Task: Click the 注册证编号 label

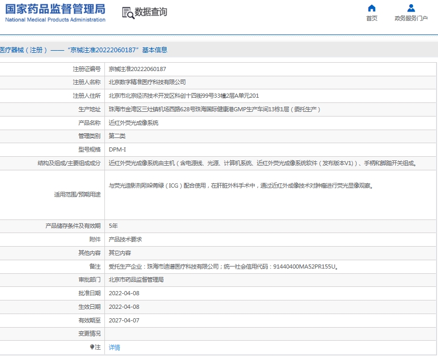Action: point(87,69)
